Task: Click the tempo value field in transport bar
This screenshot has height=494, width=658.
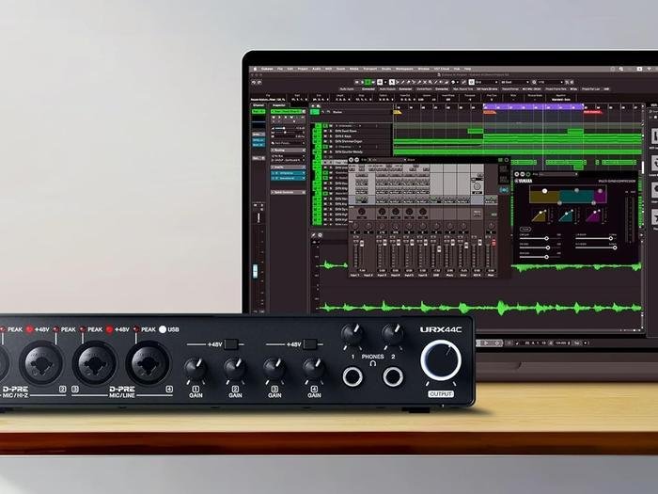Action: pyautogui.click(x=560, y=343)
